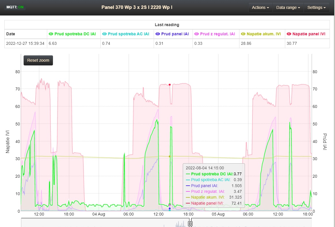
Task: Click the Date column header
Action: (11, 34)
